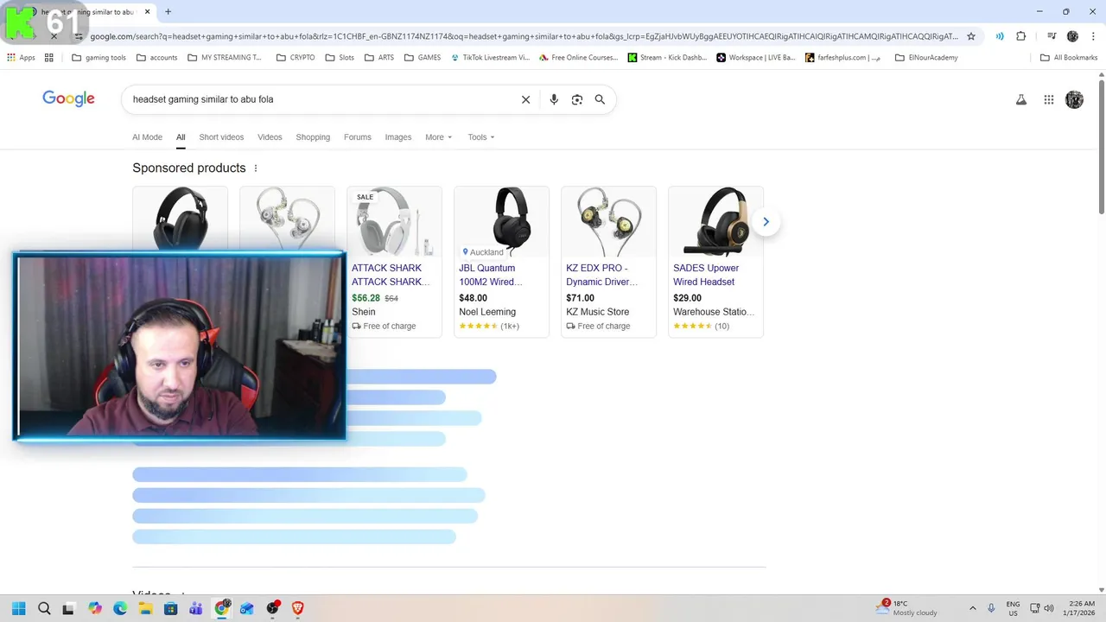Open OBS Studio from taskbar
Image resolution: width=1106 pixels, height=622 pixels.
[273, 608]
